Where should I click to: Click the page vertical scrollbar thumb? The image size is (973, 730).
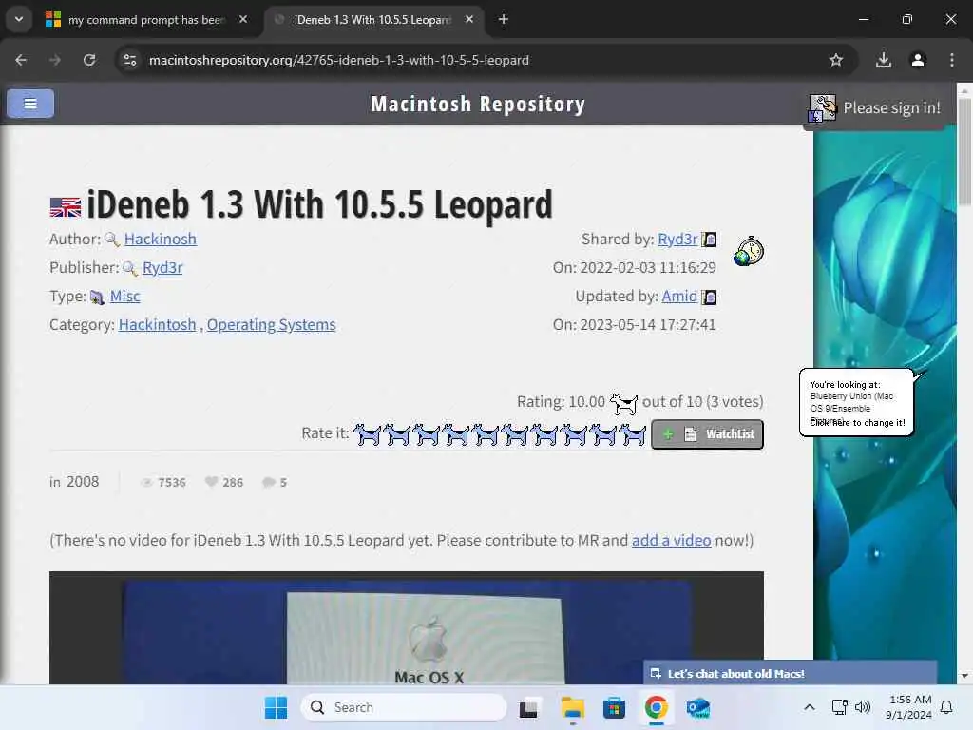[964, 151]
